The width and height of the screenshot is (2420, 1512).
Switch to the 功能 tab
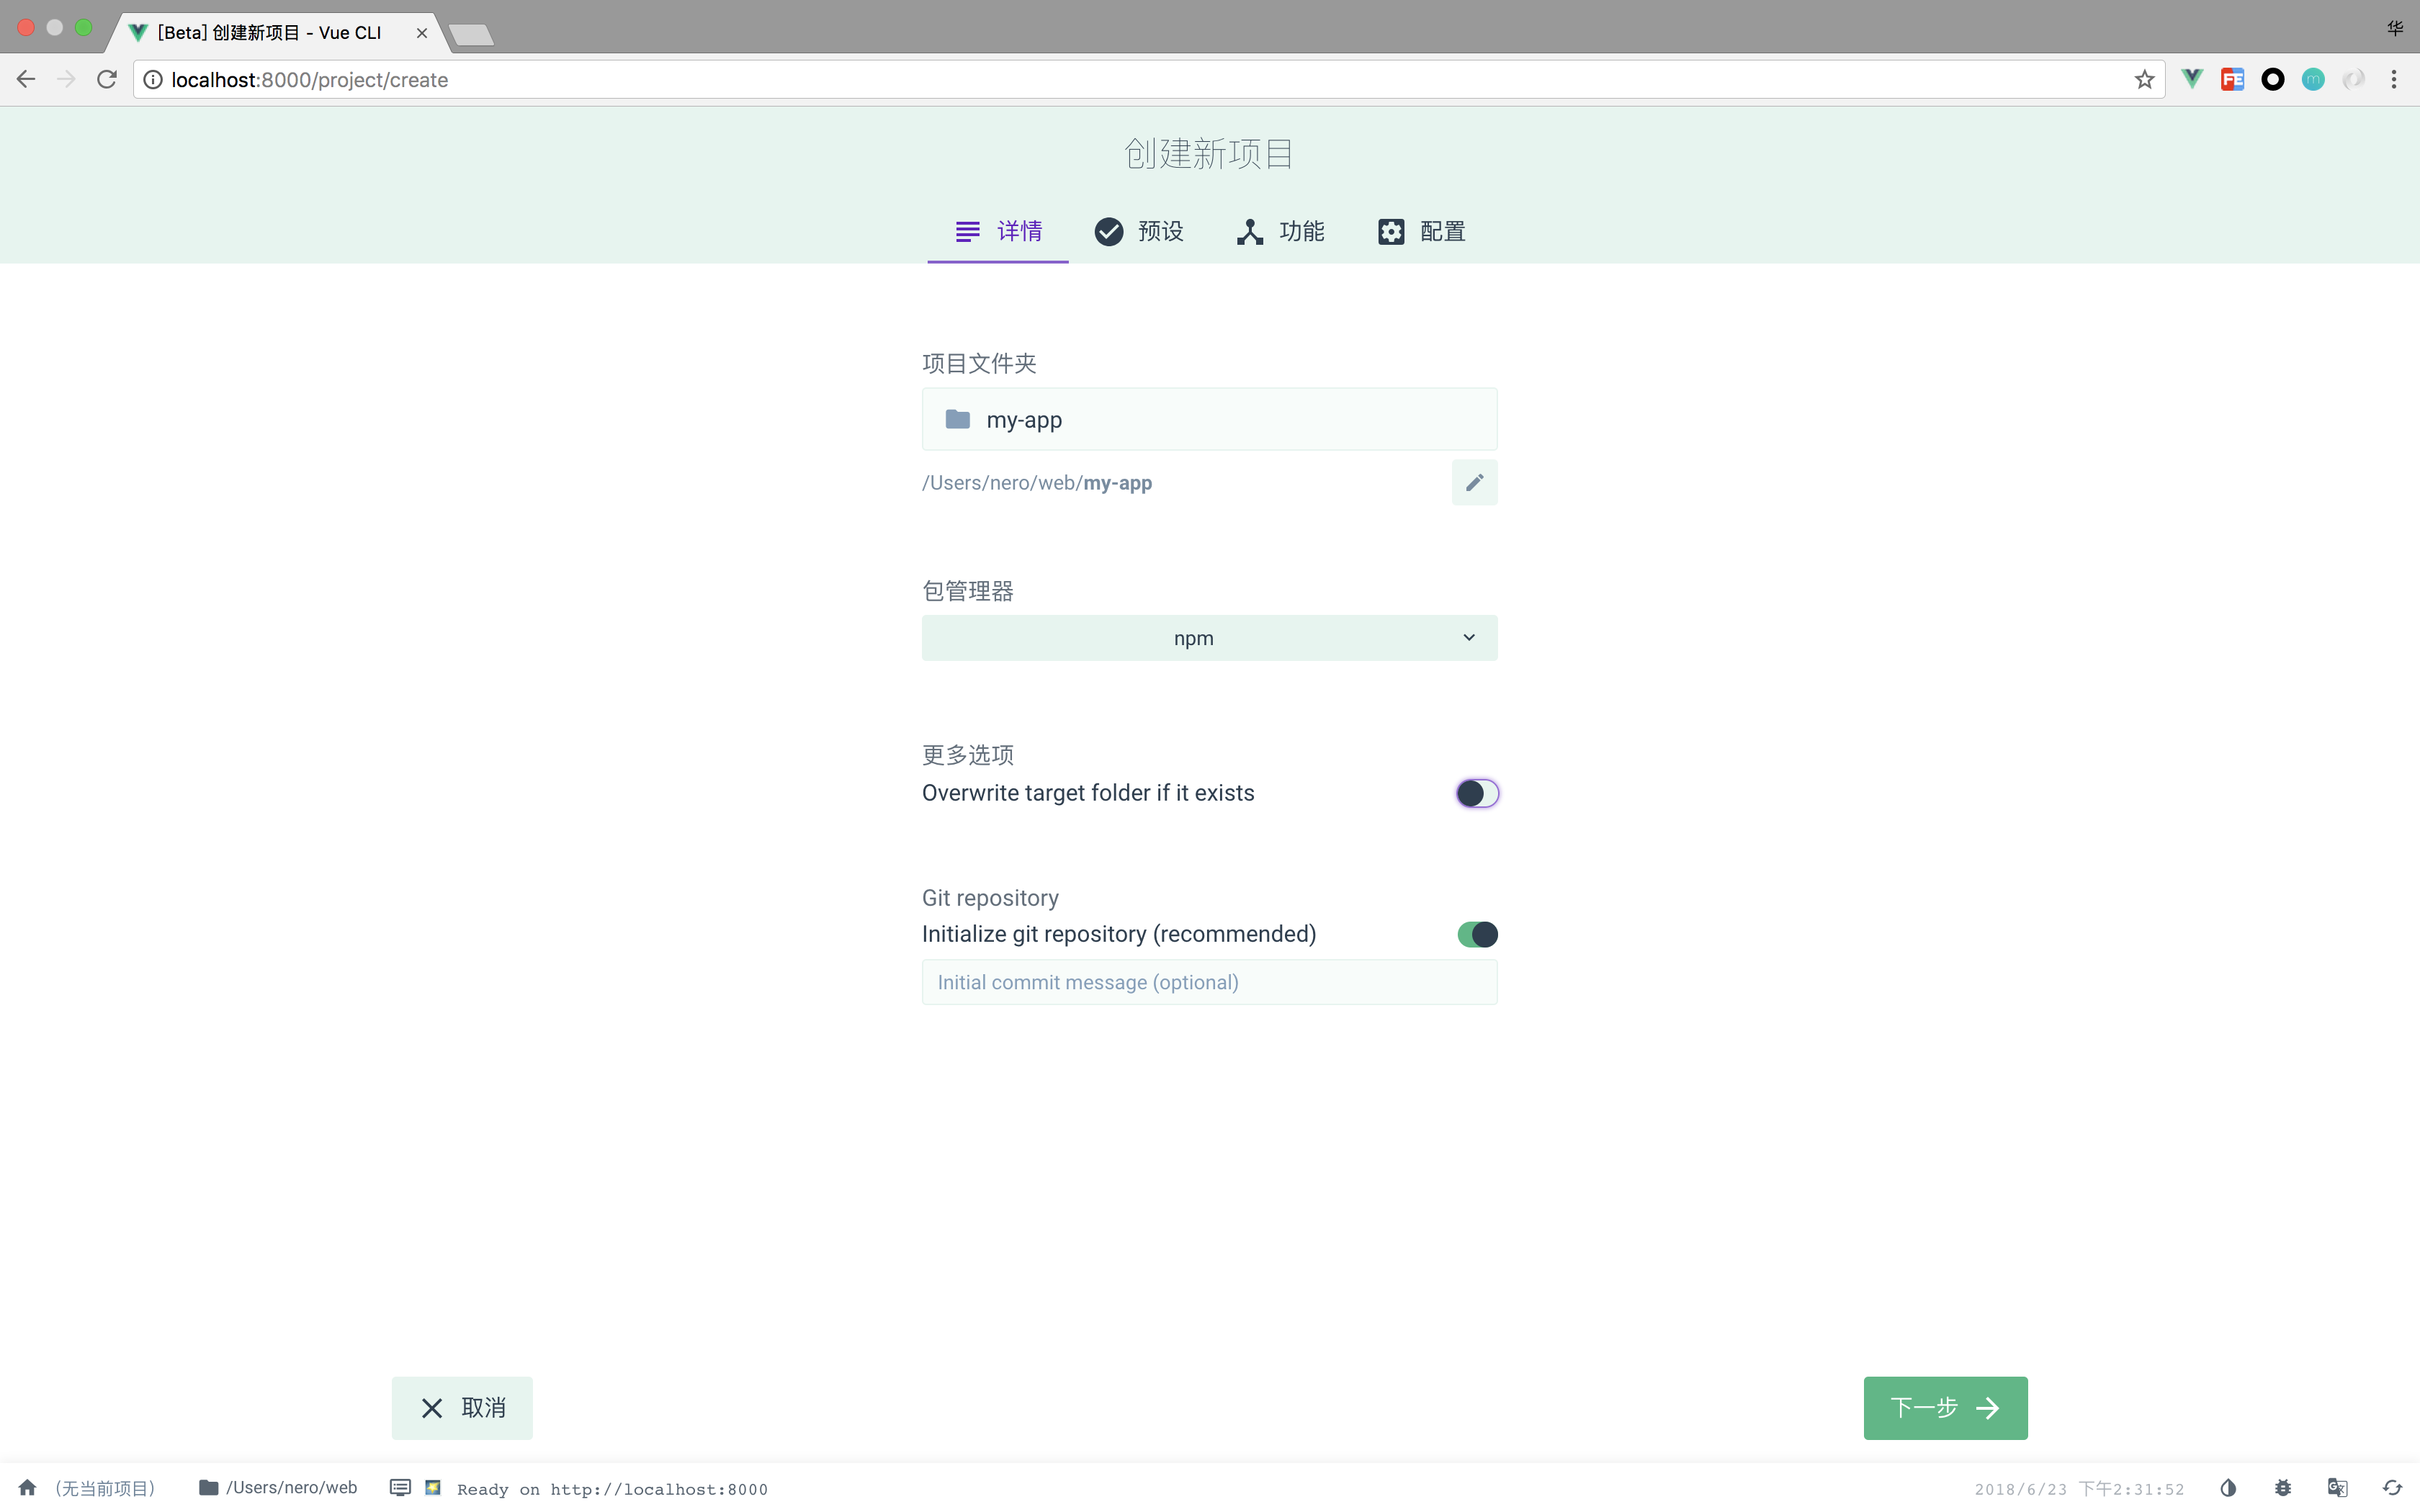click(1280, 231)
